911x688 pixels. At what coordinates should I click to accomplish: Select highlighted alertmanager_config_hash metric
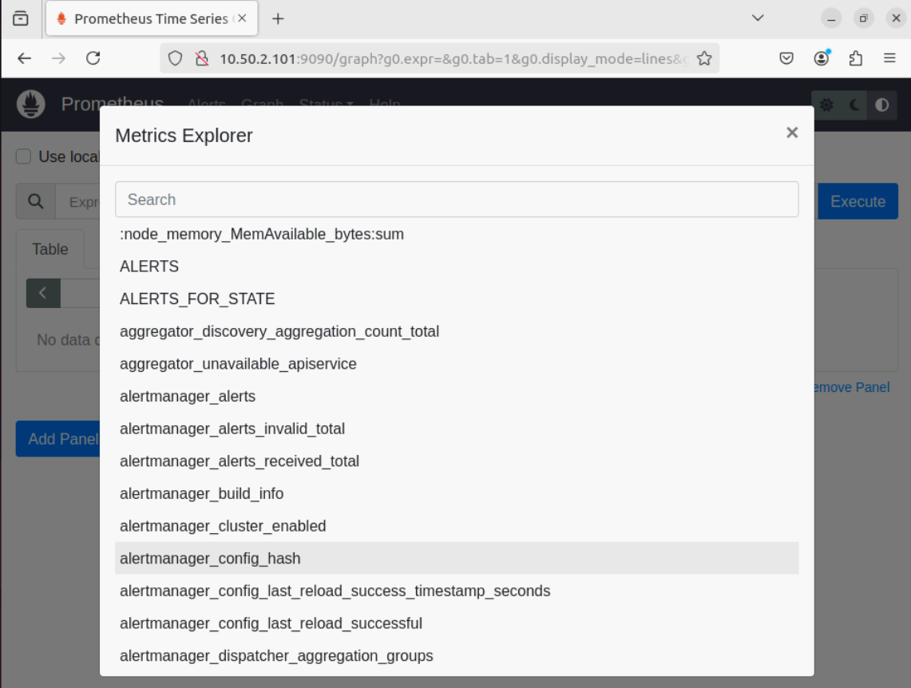point(457,559)
